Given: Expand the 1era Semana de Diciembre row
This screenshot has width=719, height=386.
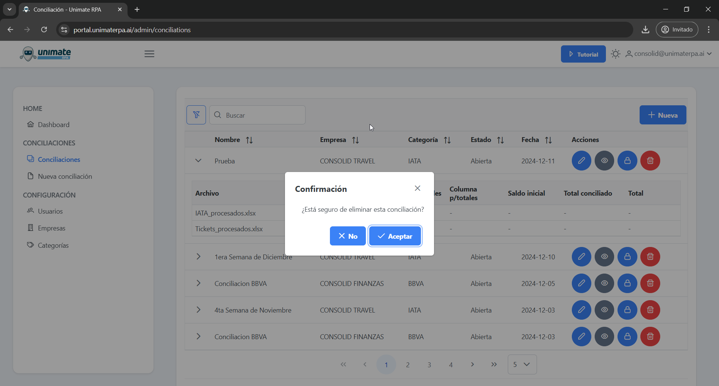Looking at the screenshot, I should click(198, 257).
